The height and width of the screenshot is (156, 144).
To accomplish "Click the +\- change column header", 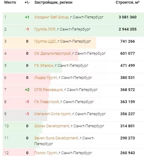I will 27,2.
